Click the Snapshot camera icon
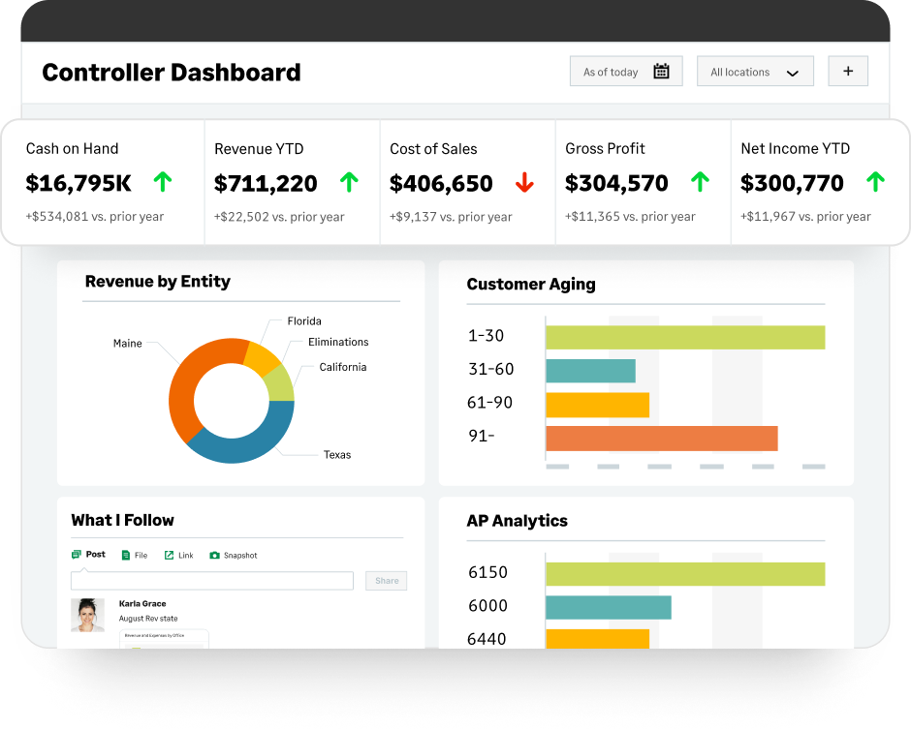This screenshot has height=729, width=911. point(215,556)
